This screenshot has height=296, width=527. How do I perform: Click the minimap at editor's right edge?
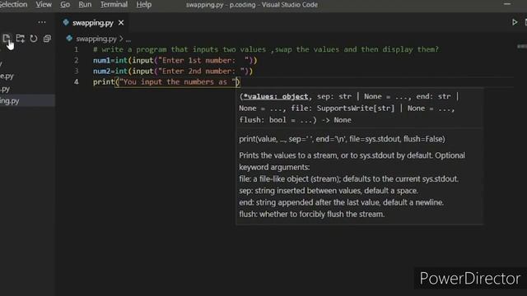(522, 46)
